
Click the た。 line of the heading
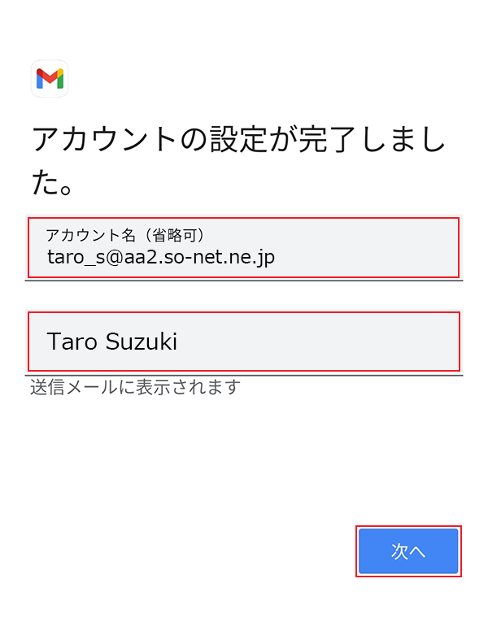54,184
